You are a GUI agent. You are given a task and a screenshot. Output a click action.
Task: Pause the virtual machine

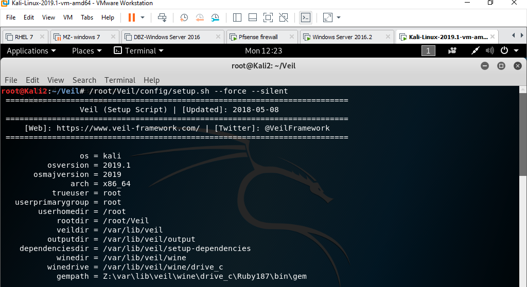131,17
